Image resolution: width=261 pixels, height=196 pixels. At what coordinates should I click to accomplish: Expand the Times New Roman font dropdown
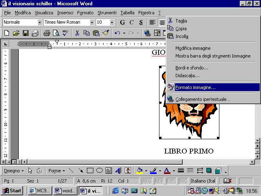(x=92, y=22)
